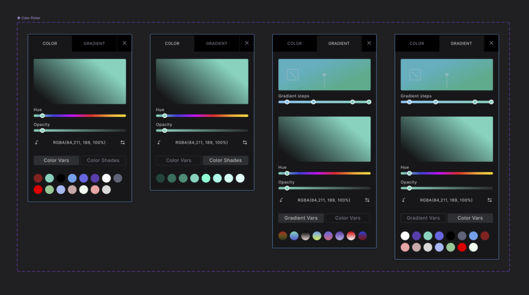Close the rightmost color picker panel
The width and height of the screenshot is (529, 295).
[x=491, y=43]
